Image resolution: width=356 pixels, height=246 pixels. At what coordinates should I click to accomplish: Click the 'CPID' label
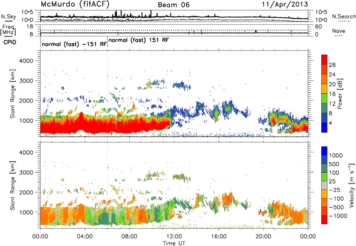pyautogui.click(x=10, y=42)
